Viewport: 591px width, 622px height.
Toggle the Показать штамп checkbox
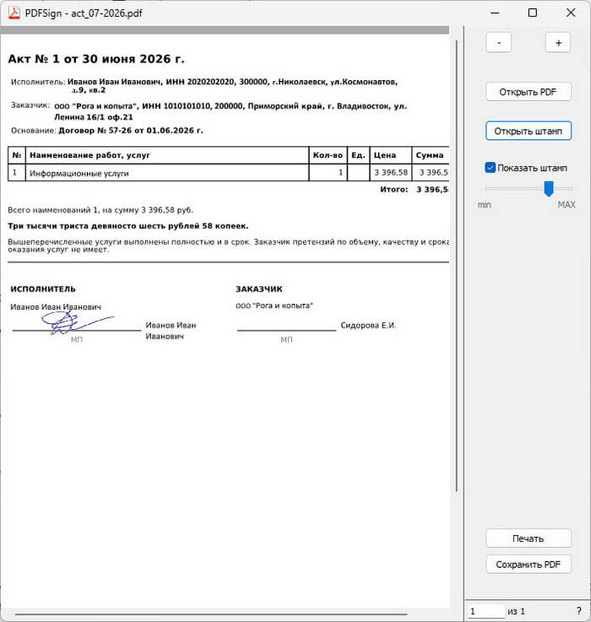point(491,167)
